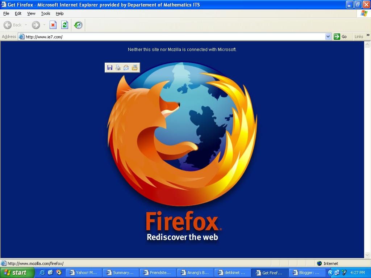This screenshot has width=371, height=278.
Task: Click the page icon beside the ie7.com URL
Action: pyautogui.click(x=21, y=37)
